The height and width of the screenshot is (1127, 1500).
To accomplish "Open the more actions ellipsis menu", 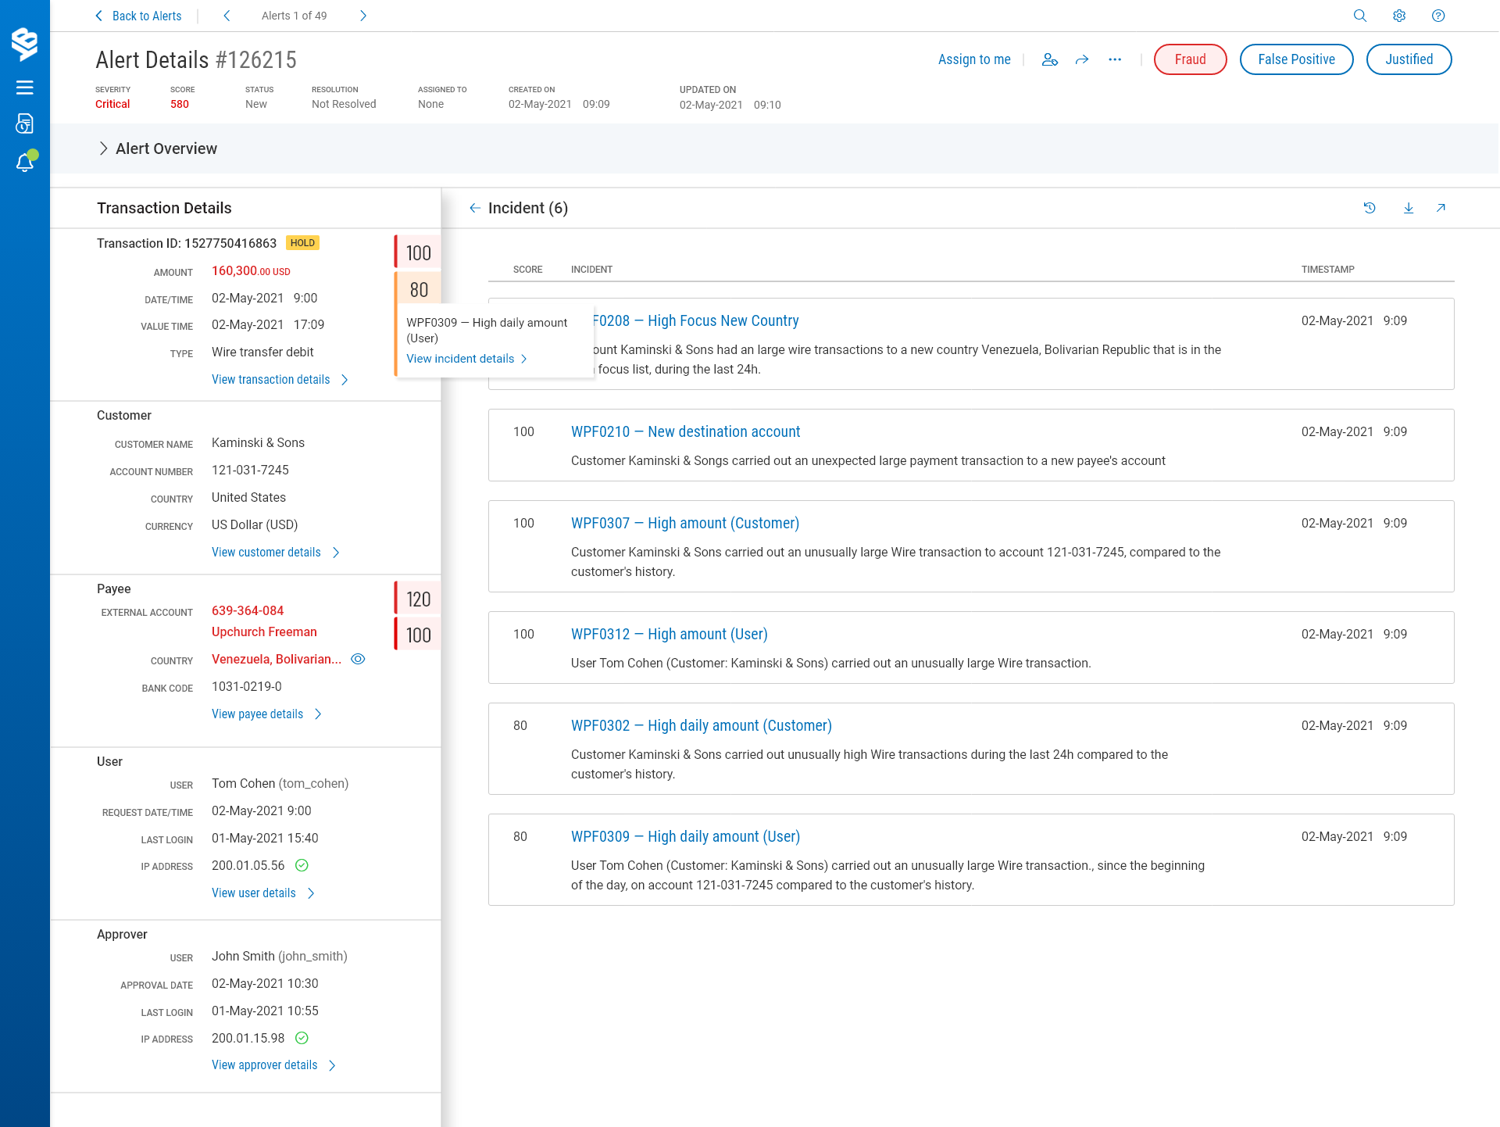I will 1115,59.
